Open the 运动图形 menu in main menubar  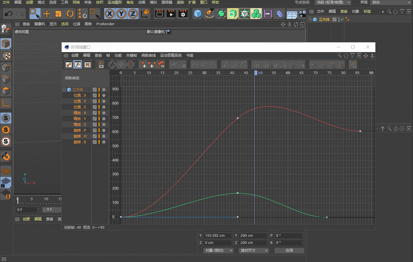pos(115,2)
